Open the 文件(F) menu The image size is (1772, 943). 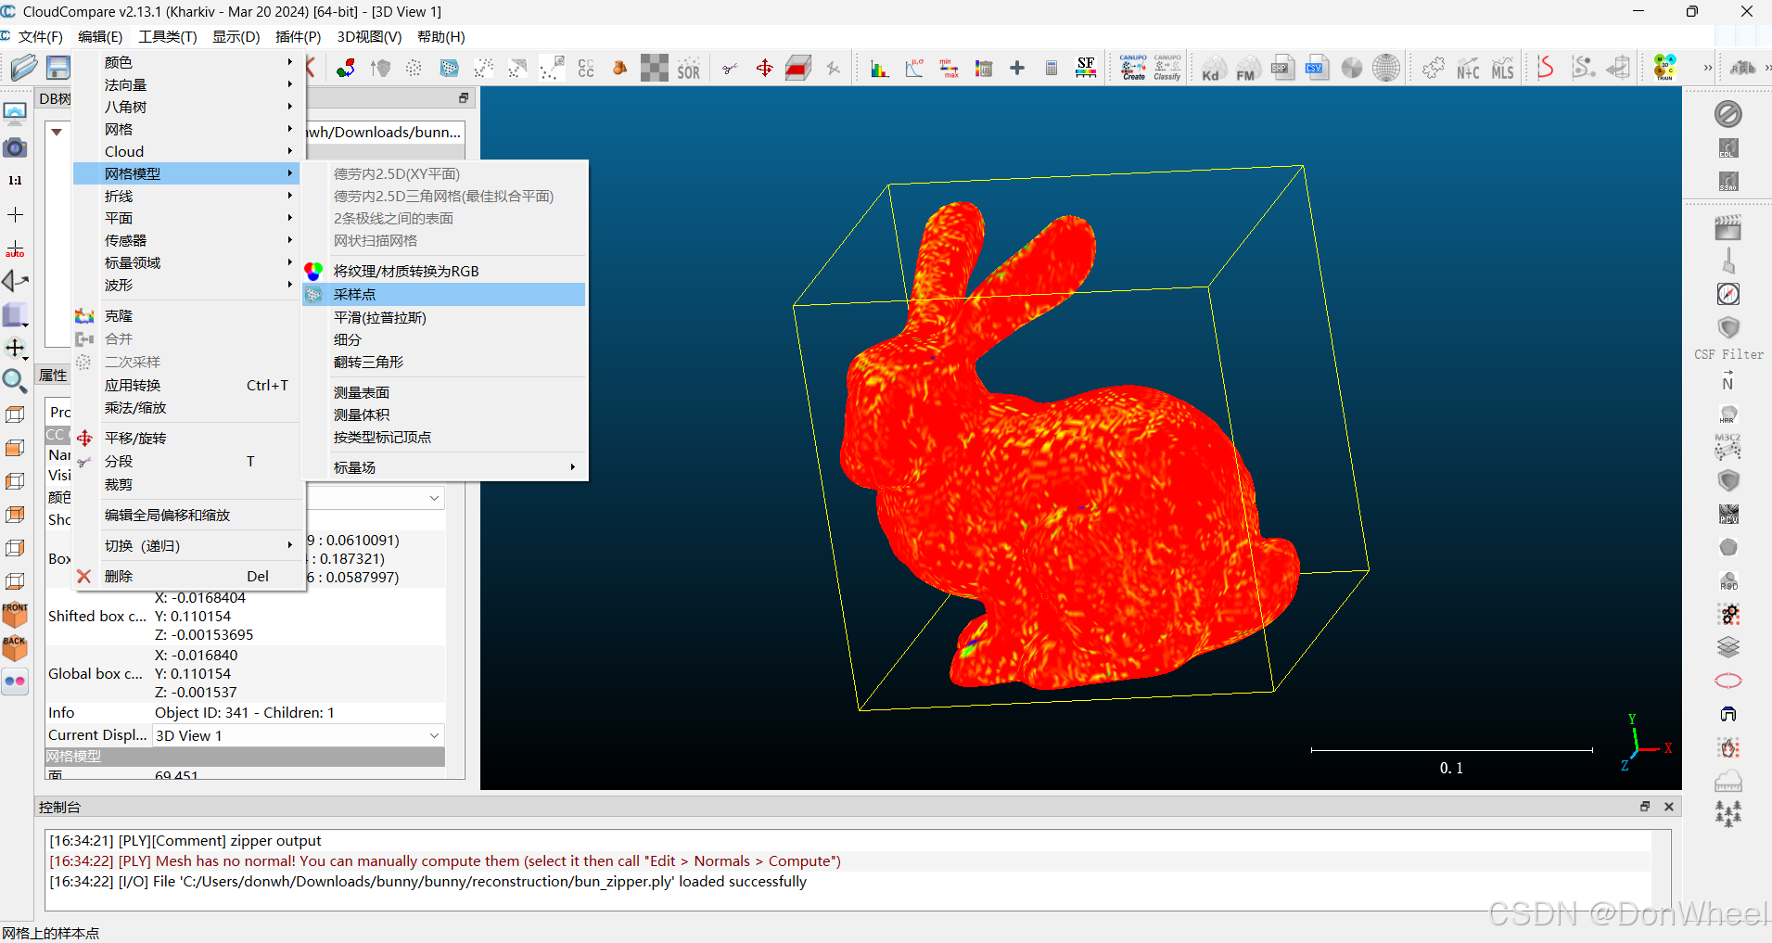click(40, 37)
